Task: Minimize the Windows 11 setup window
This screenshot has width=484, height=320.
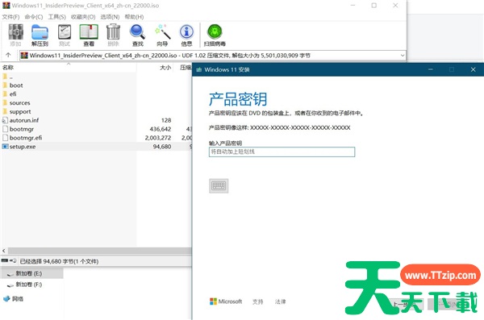Action: pyautogui.click(x=431, y=70)
